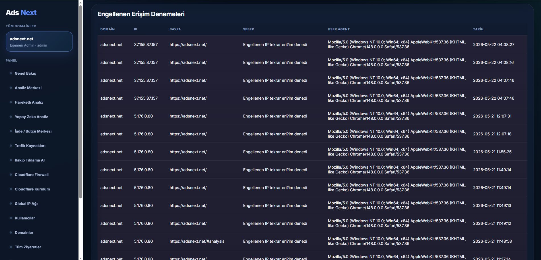Open Global IP Ağı

(x=26, y=204)
